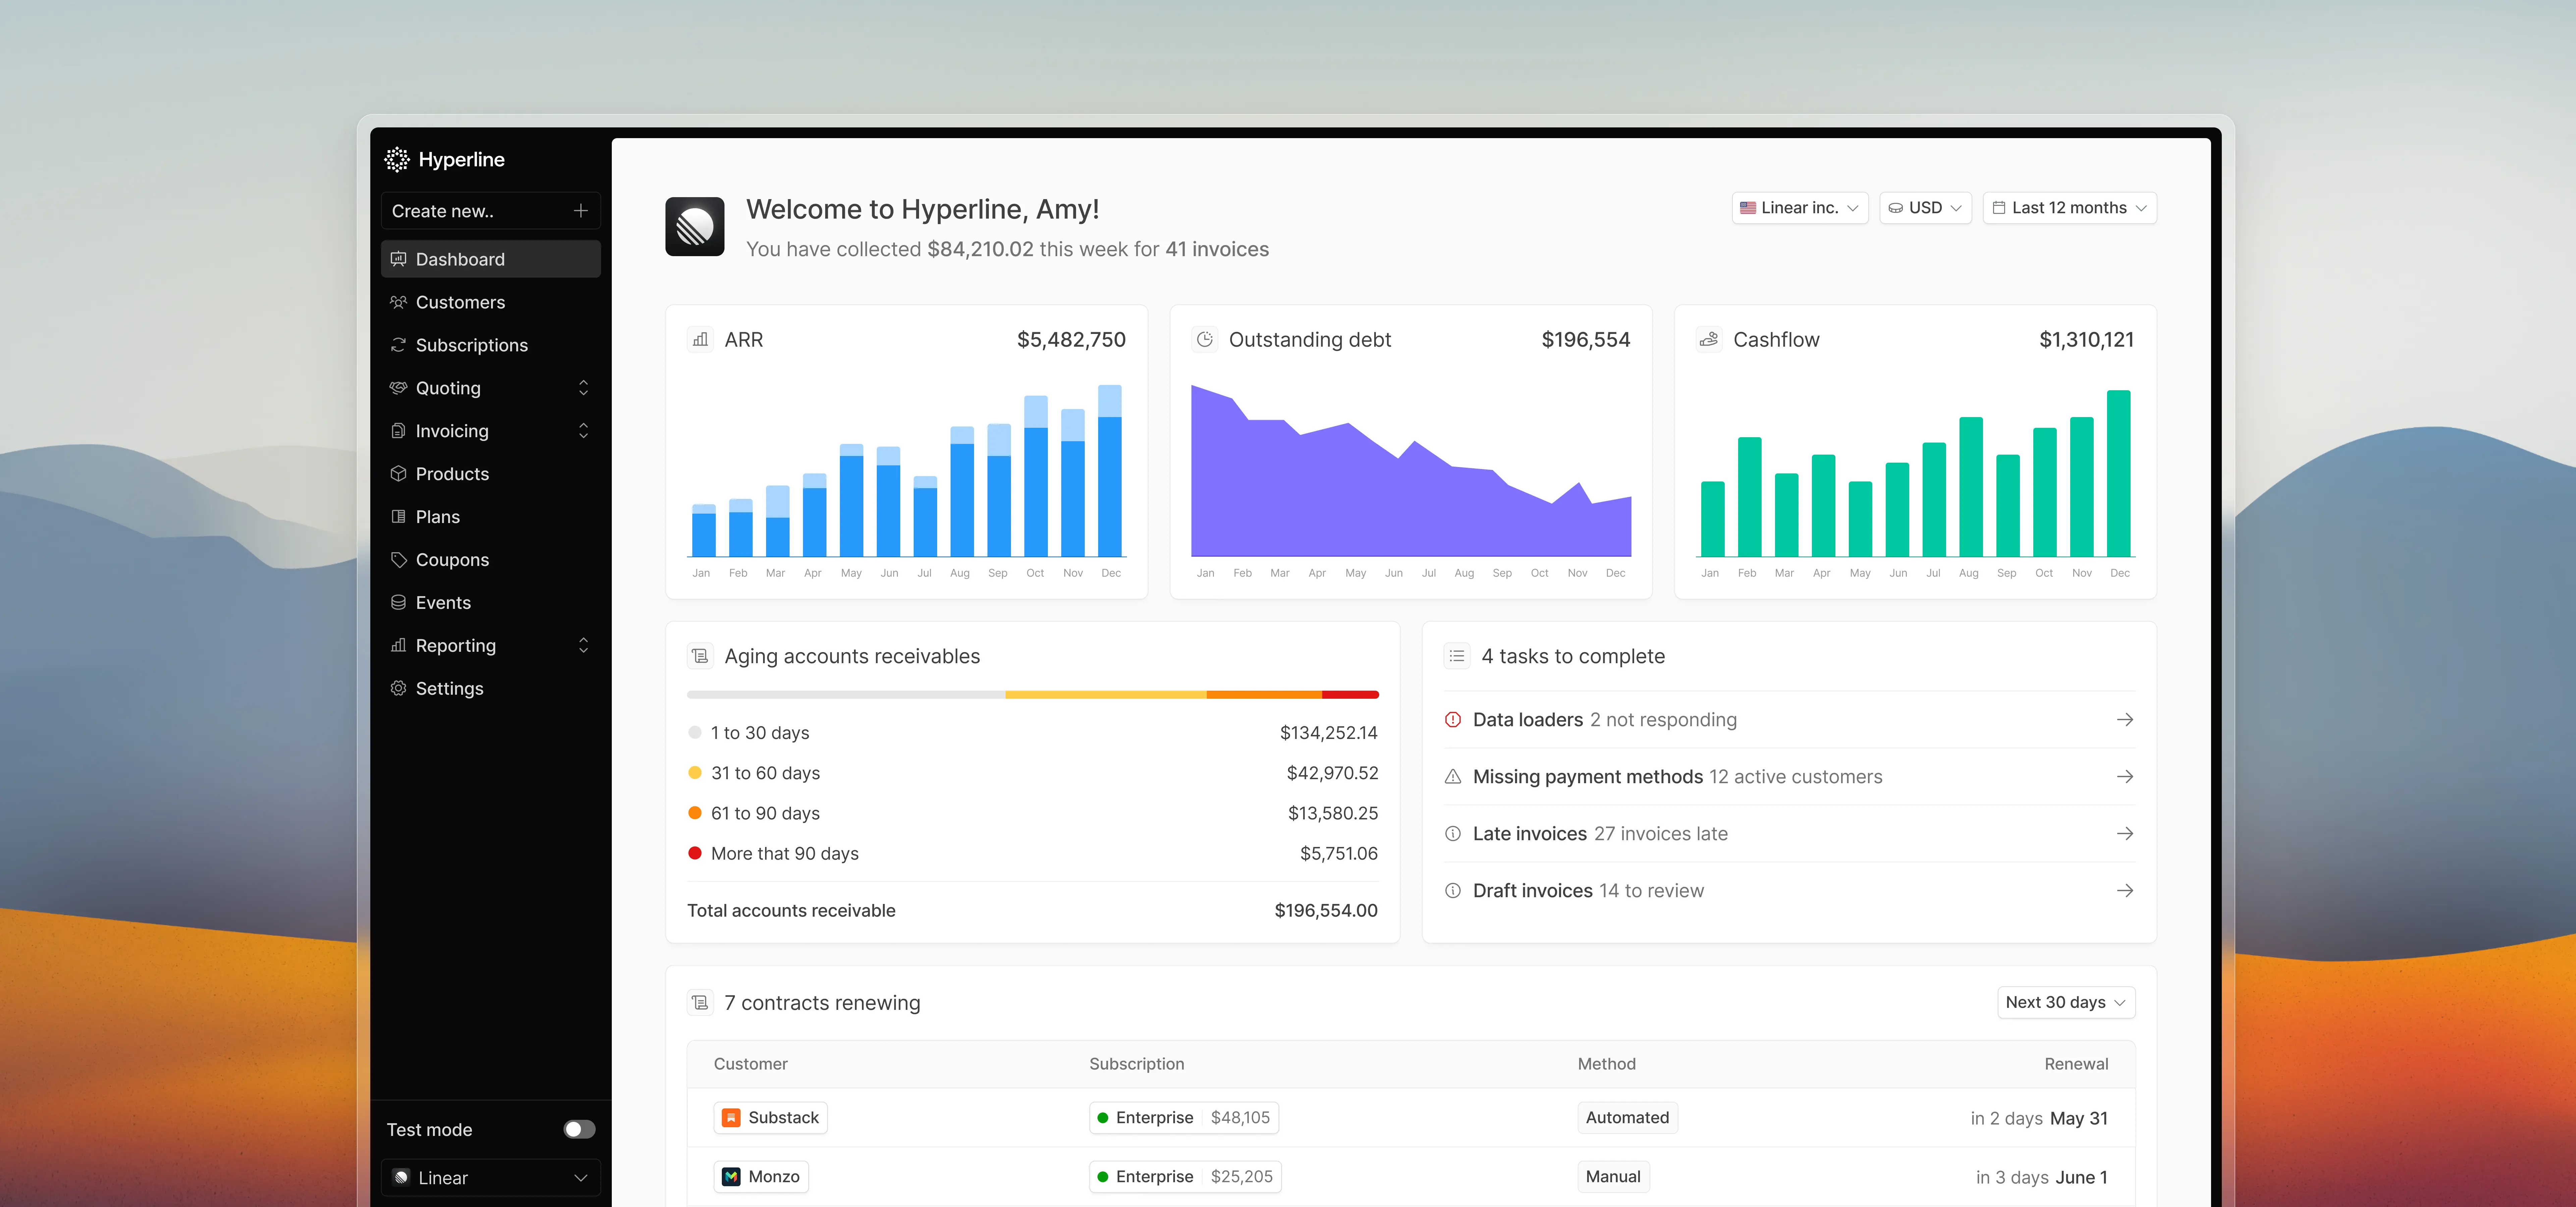Open Late invoices via its arrow
2576x1207 pixels.
[2125, 833]
